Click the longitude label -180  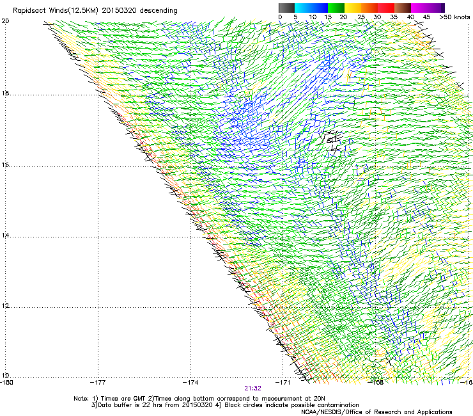pyautogui.click(x=6, y=383)
